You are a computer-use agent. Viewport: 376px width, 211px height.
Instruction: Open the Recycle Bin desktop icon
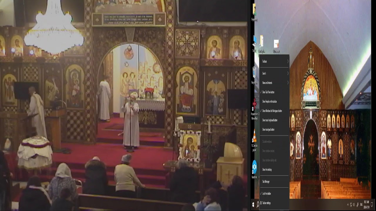(254, 75)
